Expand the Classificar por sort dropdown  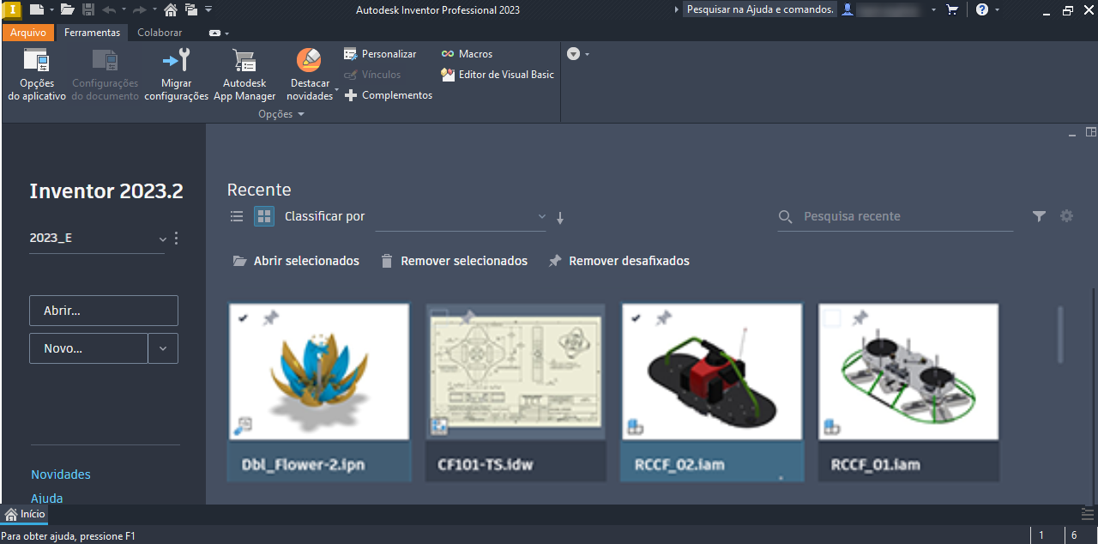460,217
